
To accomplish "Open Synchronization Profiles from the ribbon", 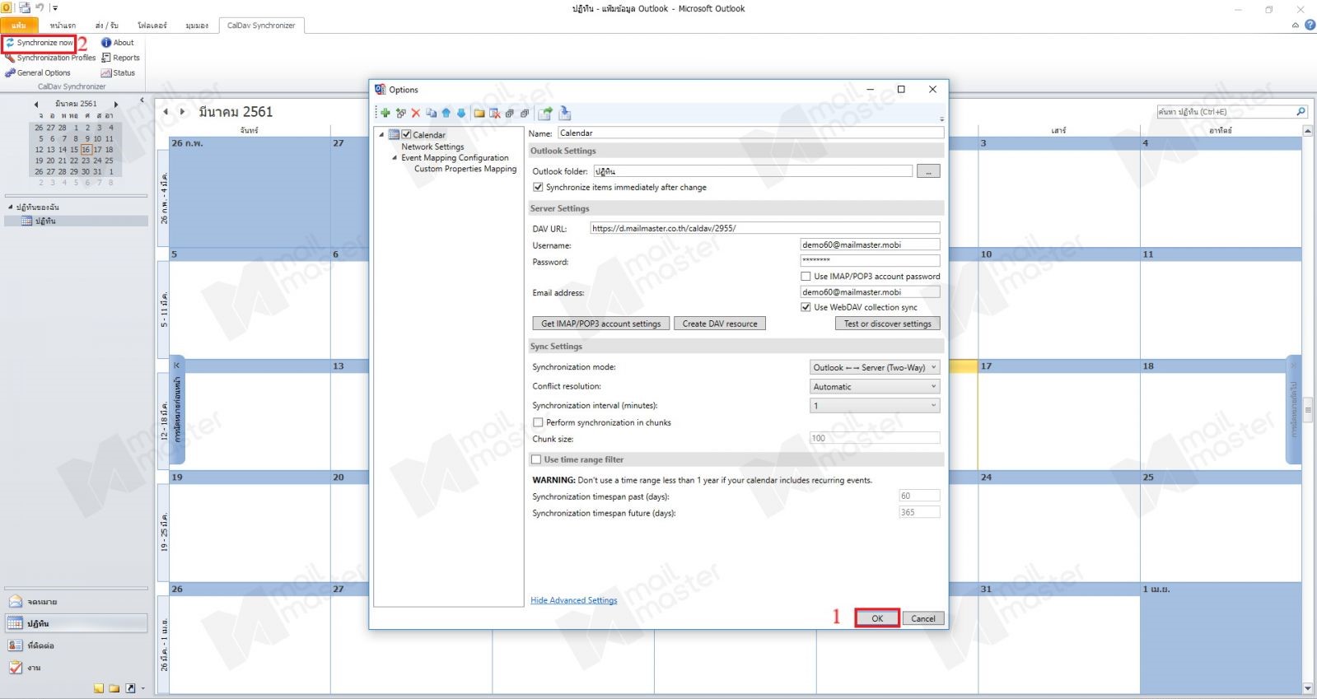I will (x=50, y=58).
